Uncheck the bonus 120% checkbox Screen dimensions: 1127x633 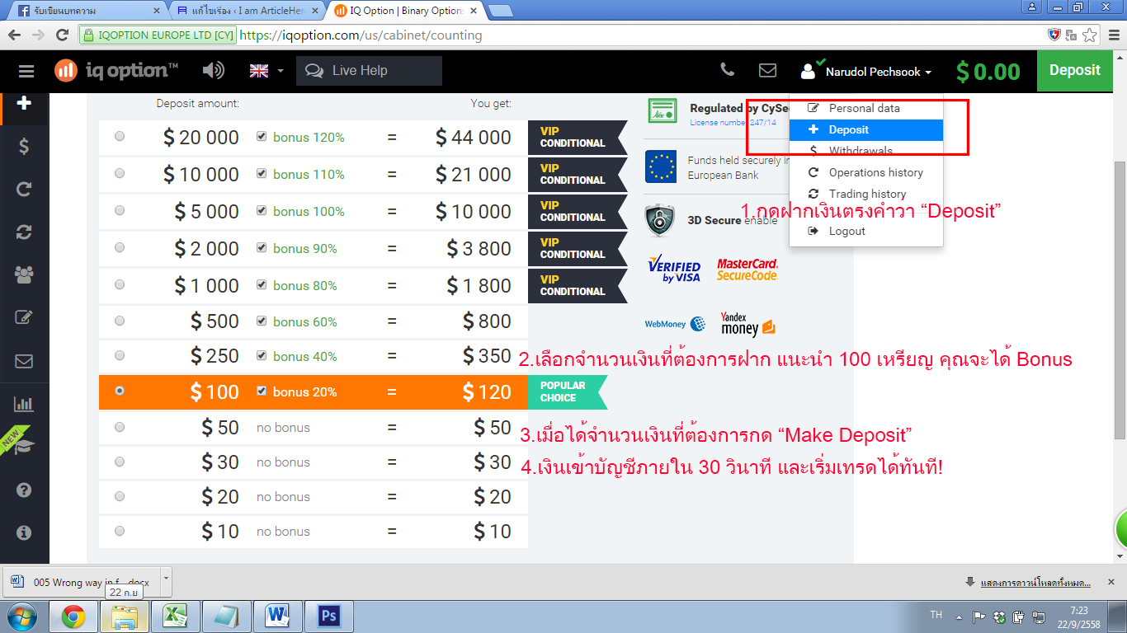[262, 136]
